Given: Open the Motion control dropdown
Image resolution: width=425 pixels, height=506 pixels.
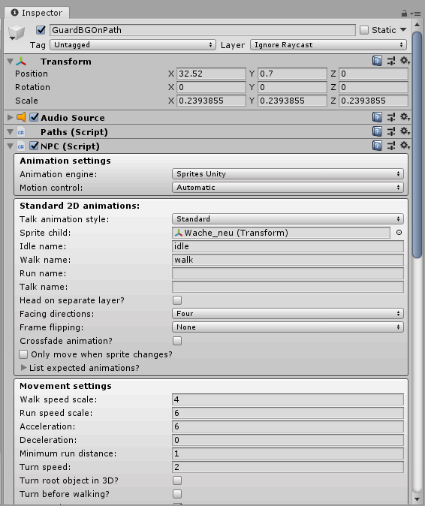Looking at the screenshot, I should tap(288, 188).
